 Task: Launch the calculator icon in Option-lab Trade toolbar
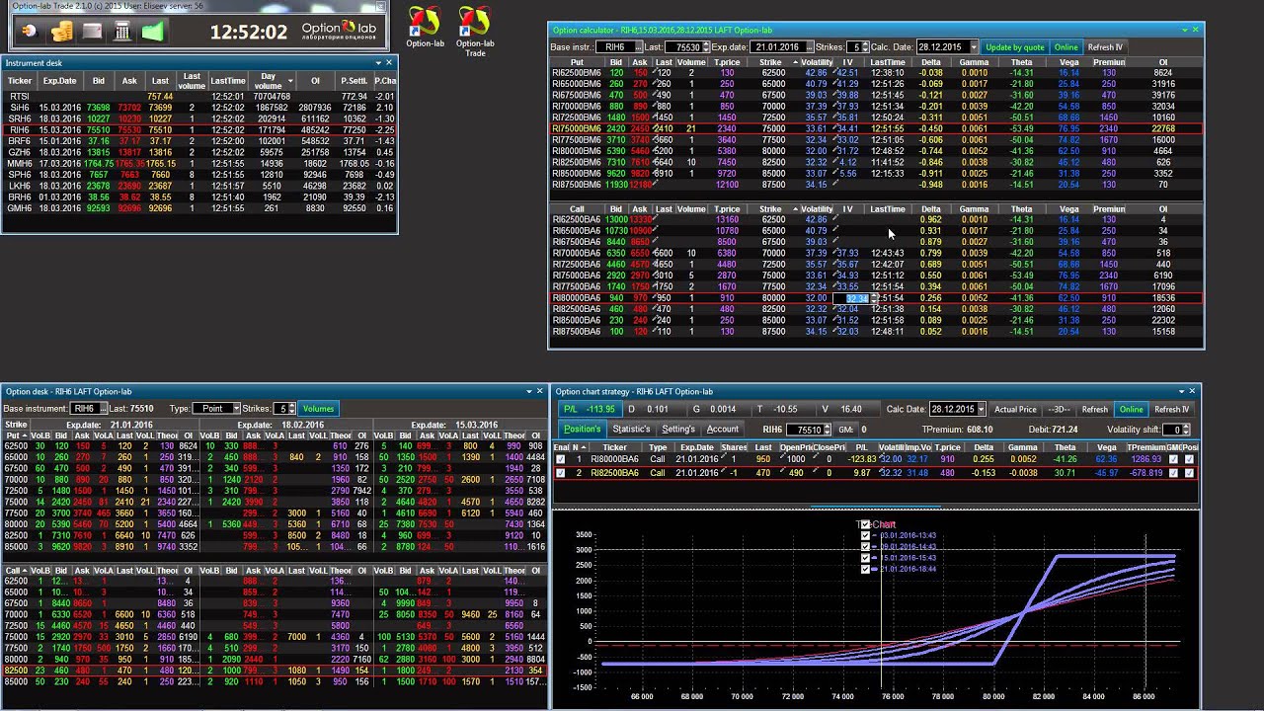[122, 31]
